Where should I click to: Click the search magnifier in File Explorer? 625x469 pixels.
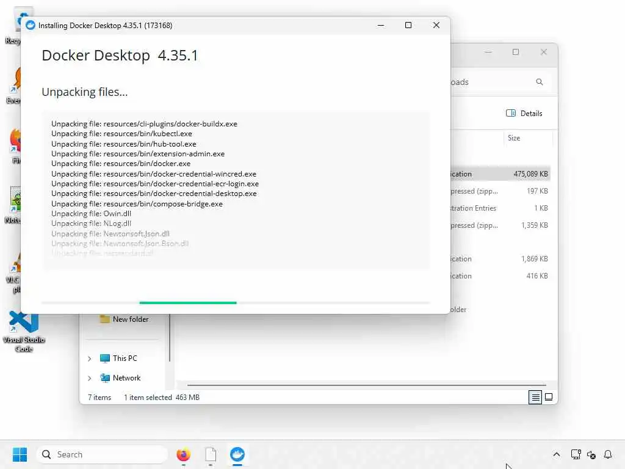pos(540,82)
